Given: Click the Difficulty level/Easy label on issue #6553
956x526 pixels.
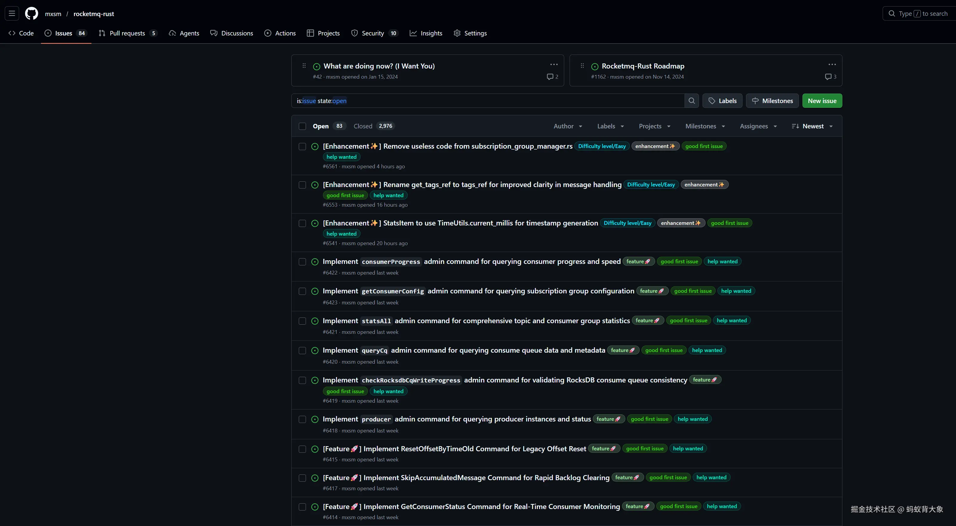Looking at the screenshot, I should pyautogui.click(x=651, y=185).
